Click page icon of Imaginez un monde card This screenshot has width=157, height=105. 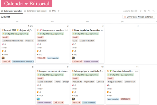click(37, 71)
